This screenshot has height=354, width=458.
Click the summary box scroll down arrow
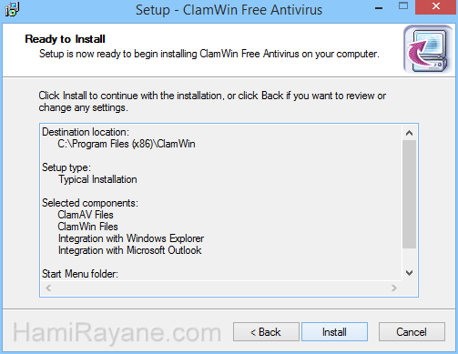click(409, 273)
